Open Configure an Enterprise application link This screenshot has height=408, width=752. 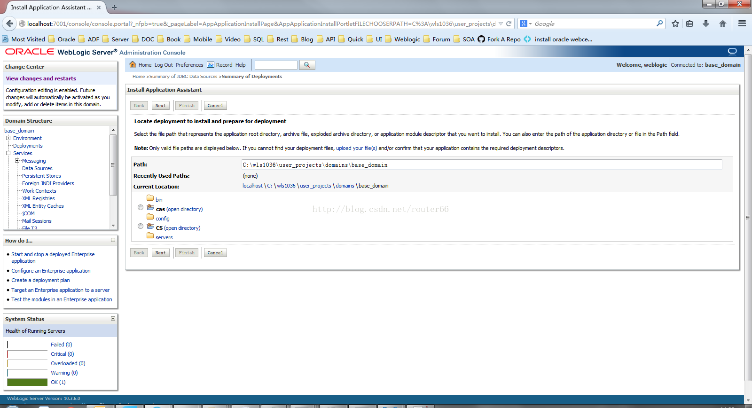click(x=51, y=271)
